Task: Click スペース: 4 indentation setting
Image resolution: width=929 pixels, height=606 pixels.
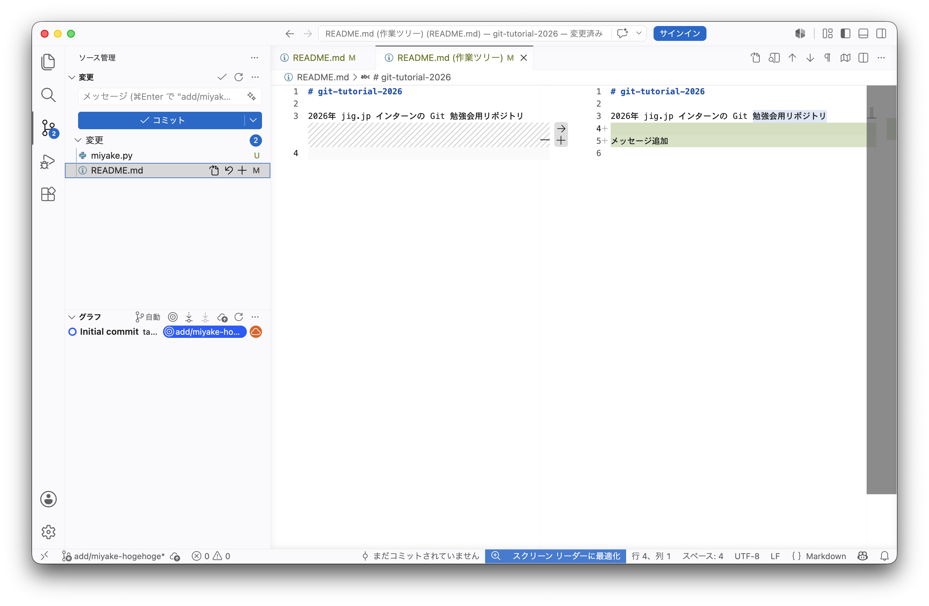Action: 702,556
